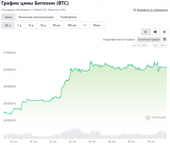This screenshot has height=145, width=170.
Task: Select Линейный график scale
Action: coord(149,40)
